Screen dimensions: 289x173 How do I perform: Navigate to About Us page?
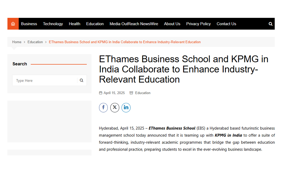click(172, 24)
